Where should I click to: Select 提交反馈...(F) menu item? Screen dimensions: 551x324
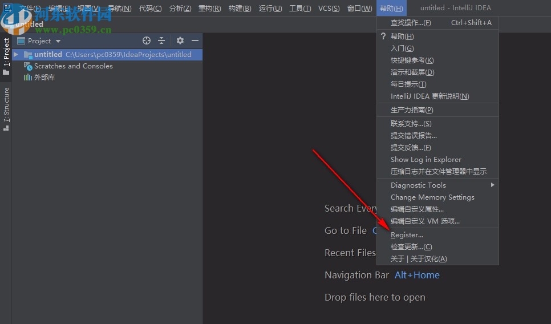437,148
